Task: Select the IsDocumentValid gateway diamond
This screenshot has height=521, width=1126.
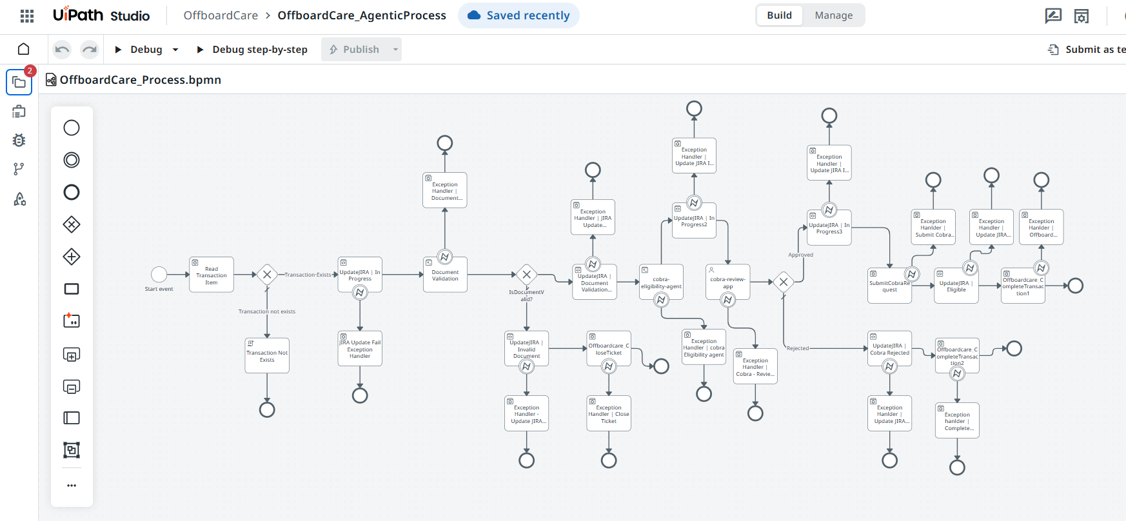Action: (x=527, y=275)
